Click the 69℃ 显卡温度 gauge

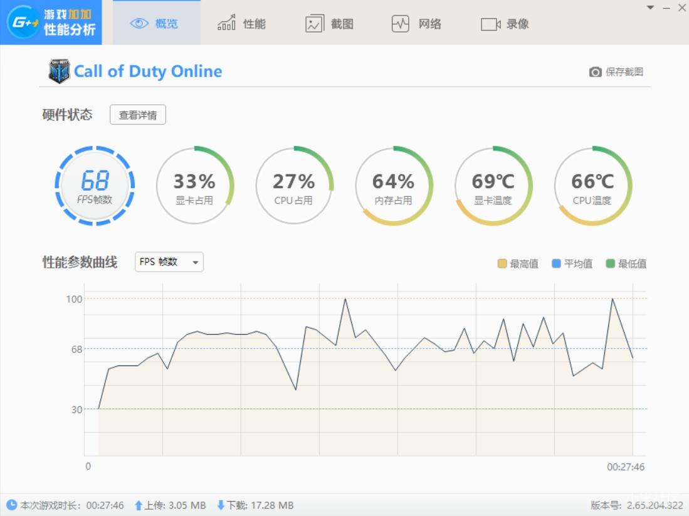493,186
